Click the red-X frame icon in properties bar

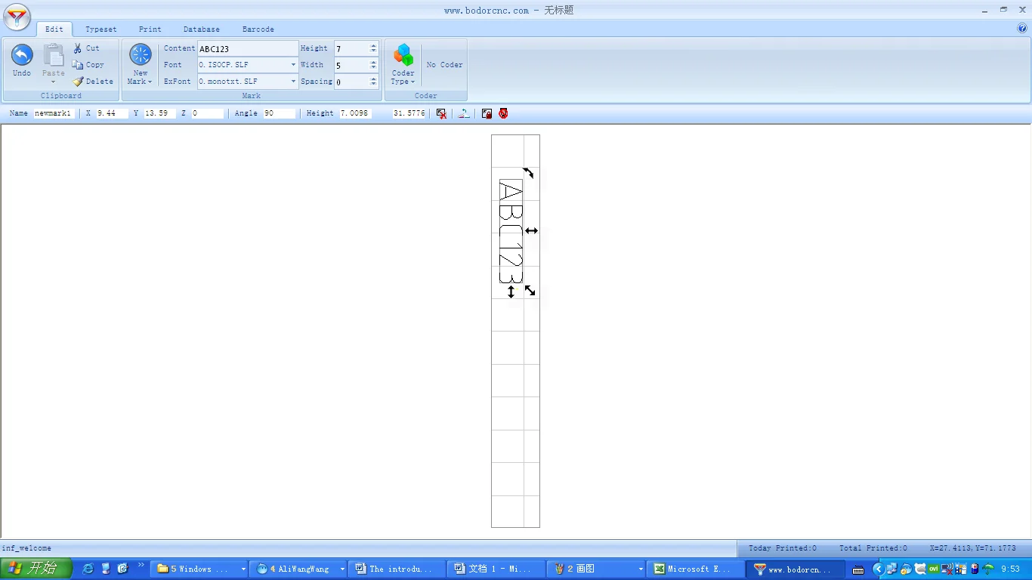point(441,113)
